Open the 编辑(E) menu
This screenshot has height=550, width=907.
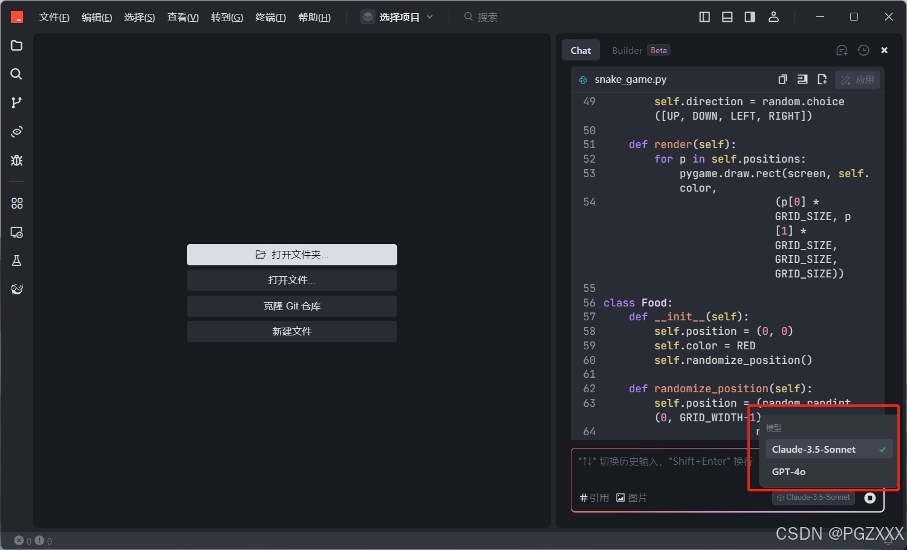pos(97,17)
